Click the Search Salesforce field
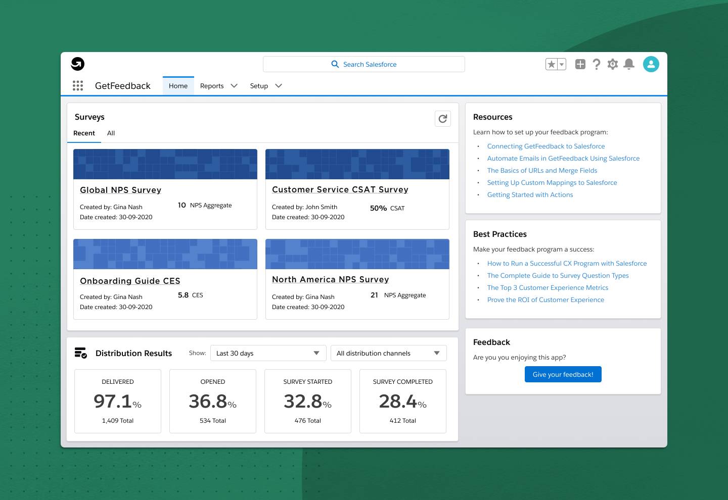This screenshot has height=500, width=728. coord(364,64)
